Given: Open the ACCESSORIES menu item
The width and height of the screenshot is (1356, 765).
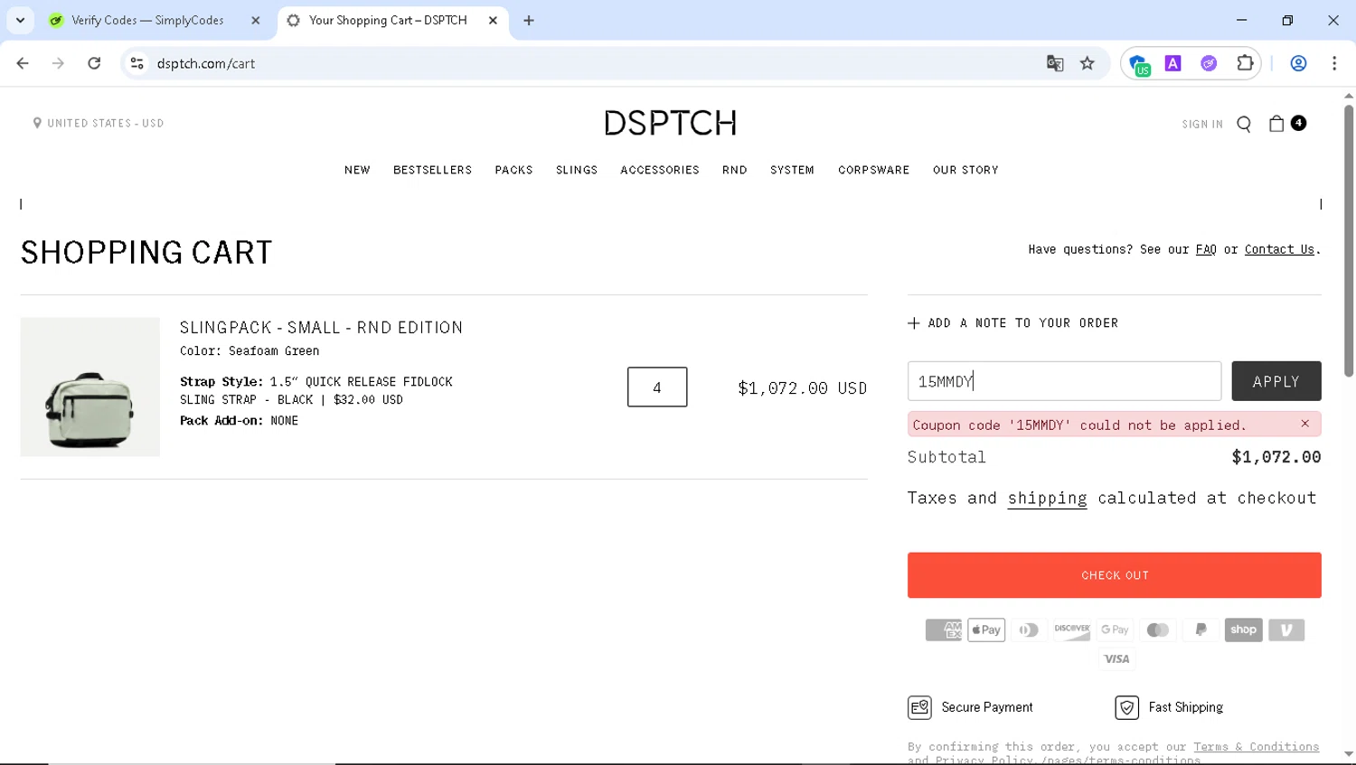Looking at the screenshot, I should coord(660,170).
